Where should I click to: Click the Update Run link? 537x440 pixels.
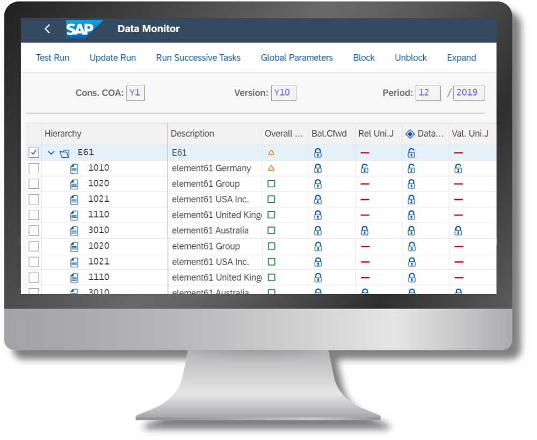click(x=112, y=57)
